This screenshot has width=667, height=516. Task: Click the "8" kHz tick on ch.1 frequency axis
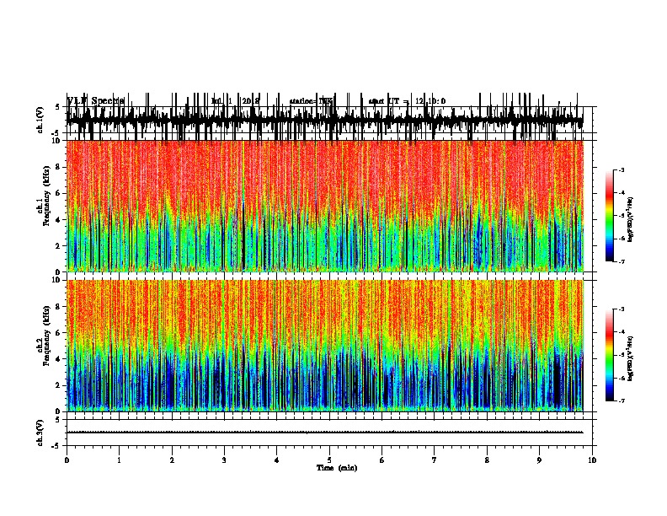(59, 167)
